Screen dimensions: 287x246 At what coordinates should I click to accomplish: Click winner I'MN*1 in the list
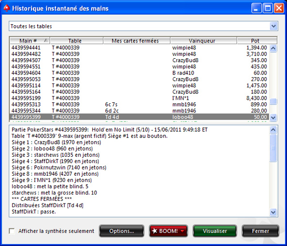[180, 98]
